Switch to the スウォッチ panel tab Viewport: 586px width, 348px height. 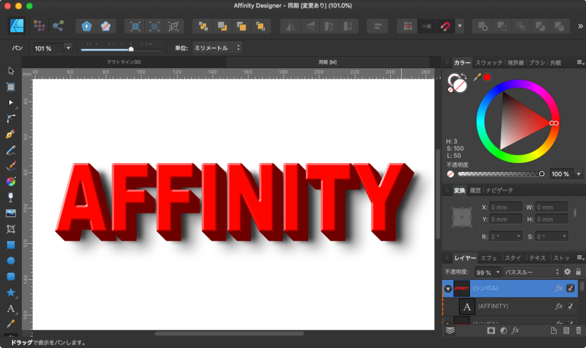489,63
